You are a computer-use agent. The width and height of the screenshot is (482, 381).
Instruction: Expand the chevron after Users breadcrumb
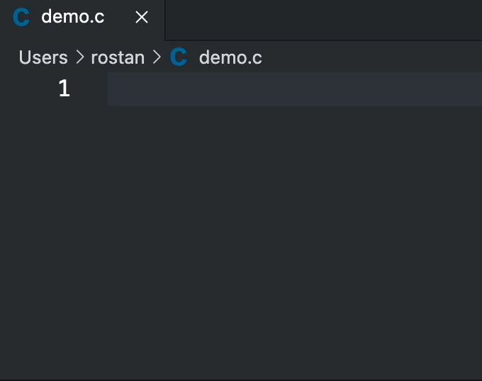pos(79,57)
